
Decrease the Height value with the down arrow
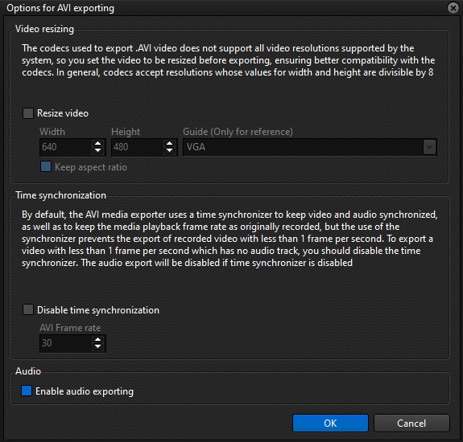169,150
